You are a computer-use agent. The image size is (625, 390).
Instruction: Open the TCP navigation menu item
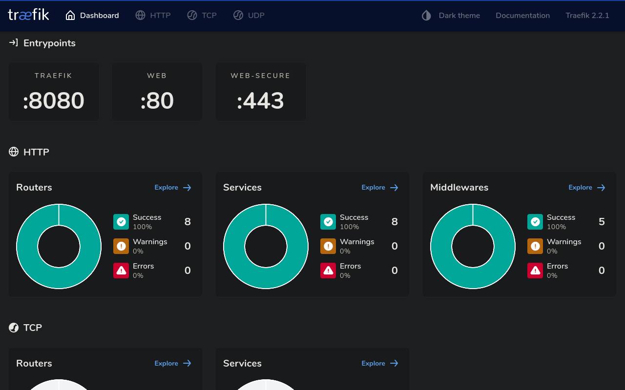(202, 15)
